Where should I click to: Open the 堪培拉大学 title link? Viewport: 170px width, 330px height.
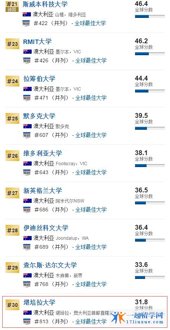point(39,302)
